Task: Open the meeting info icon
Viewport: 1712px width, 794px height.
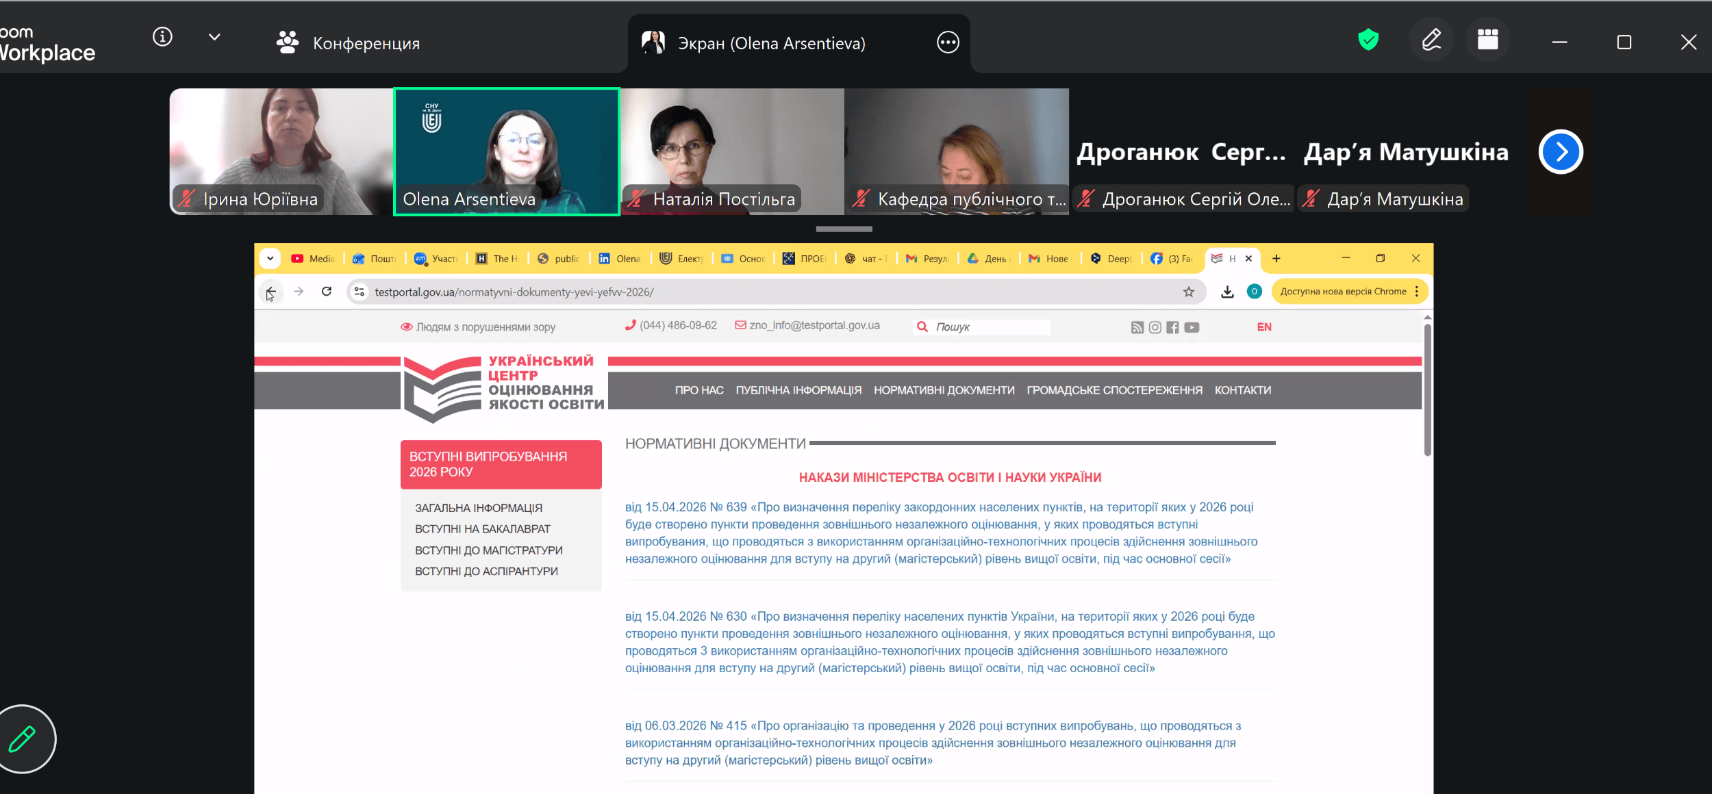Action: click(x=162, y=37)
